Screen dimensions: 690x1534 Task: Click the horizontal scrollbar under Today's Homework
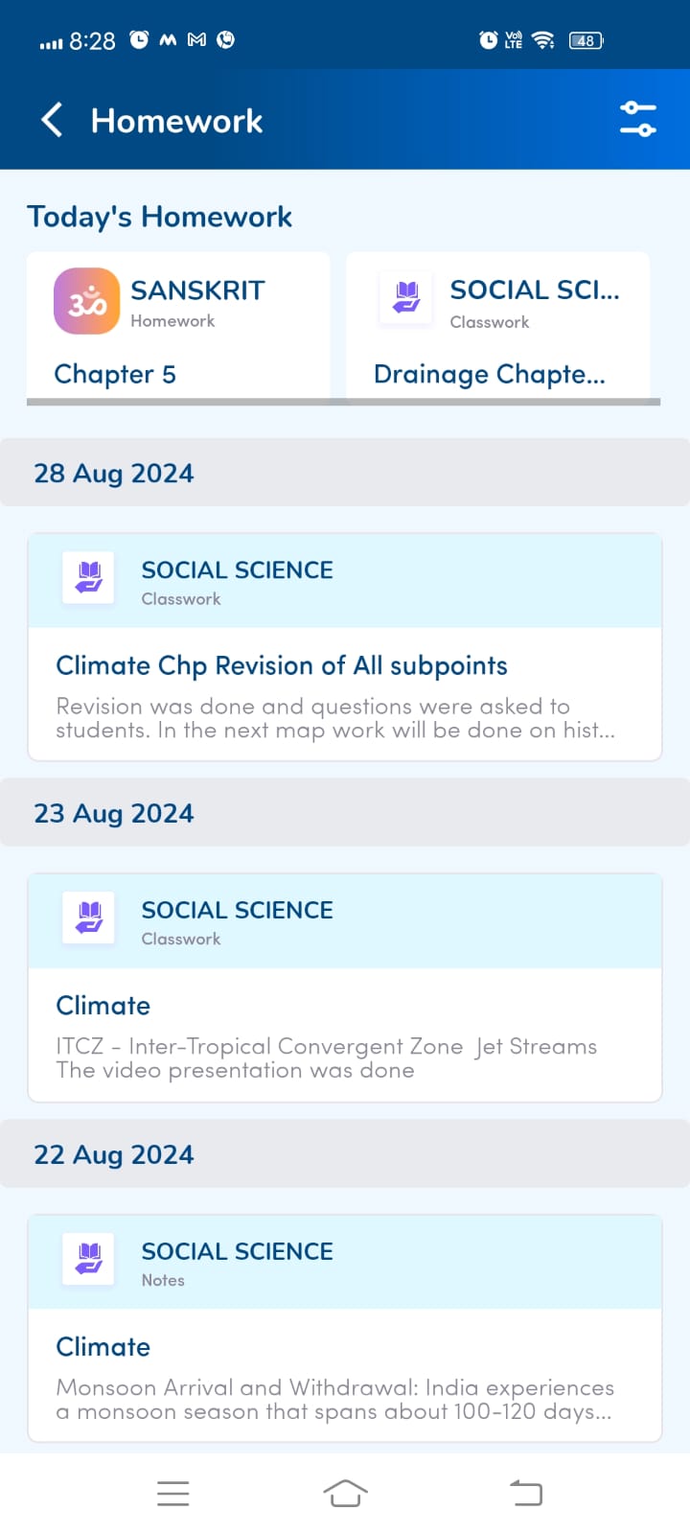pyautogui.click(x=343, y=402)
